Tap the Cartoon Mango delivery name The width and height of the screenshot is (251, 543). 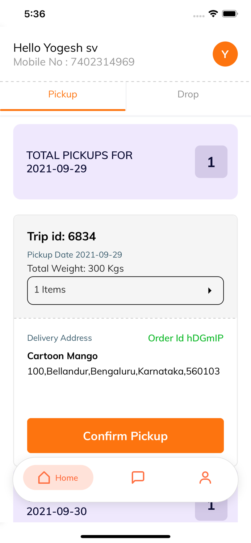click(x=62, y=356)
